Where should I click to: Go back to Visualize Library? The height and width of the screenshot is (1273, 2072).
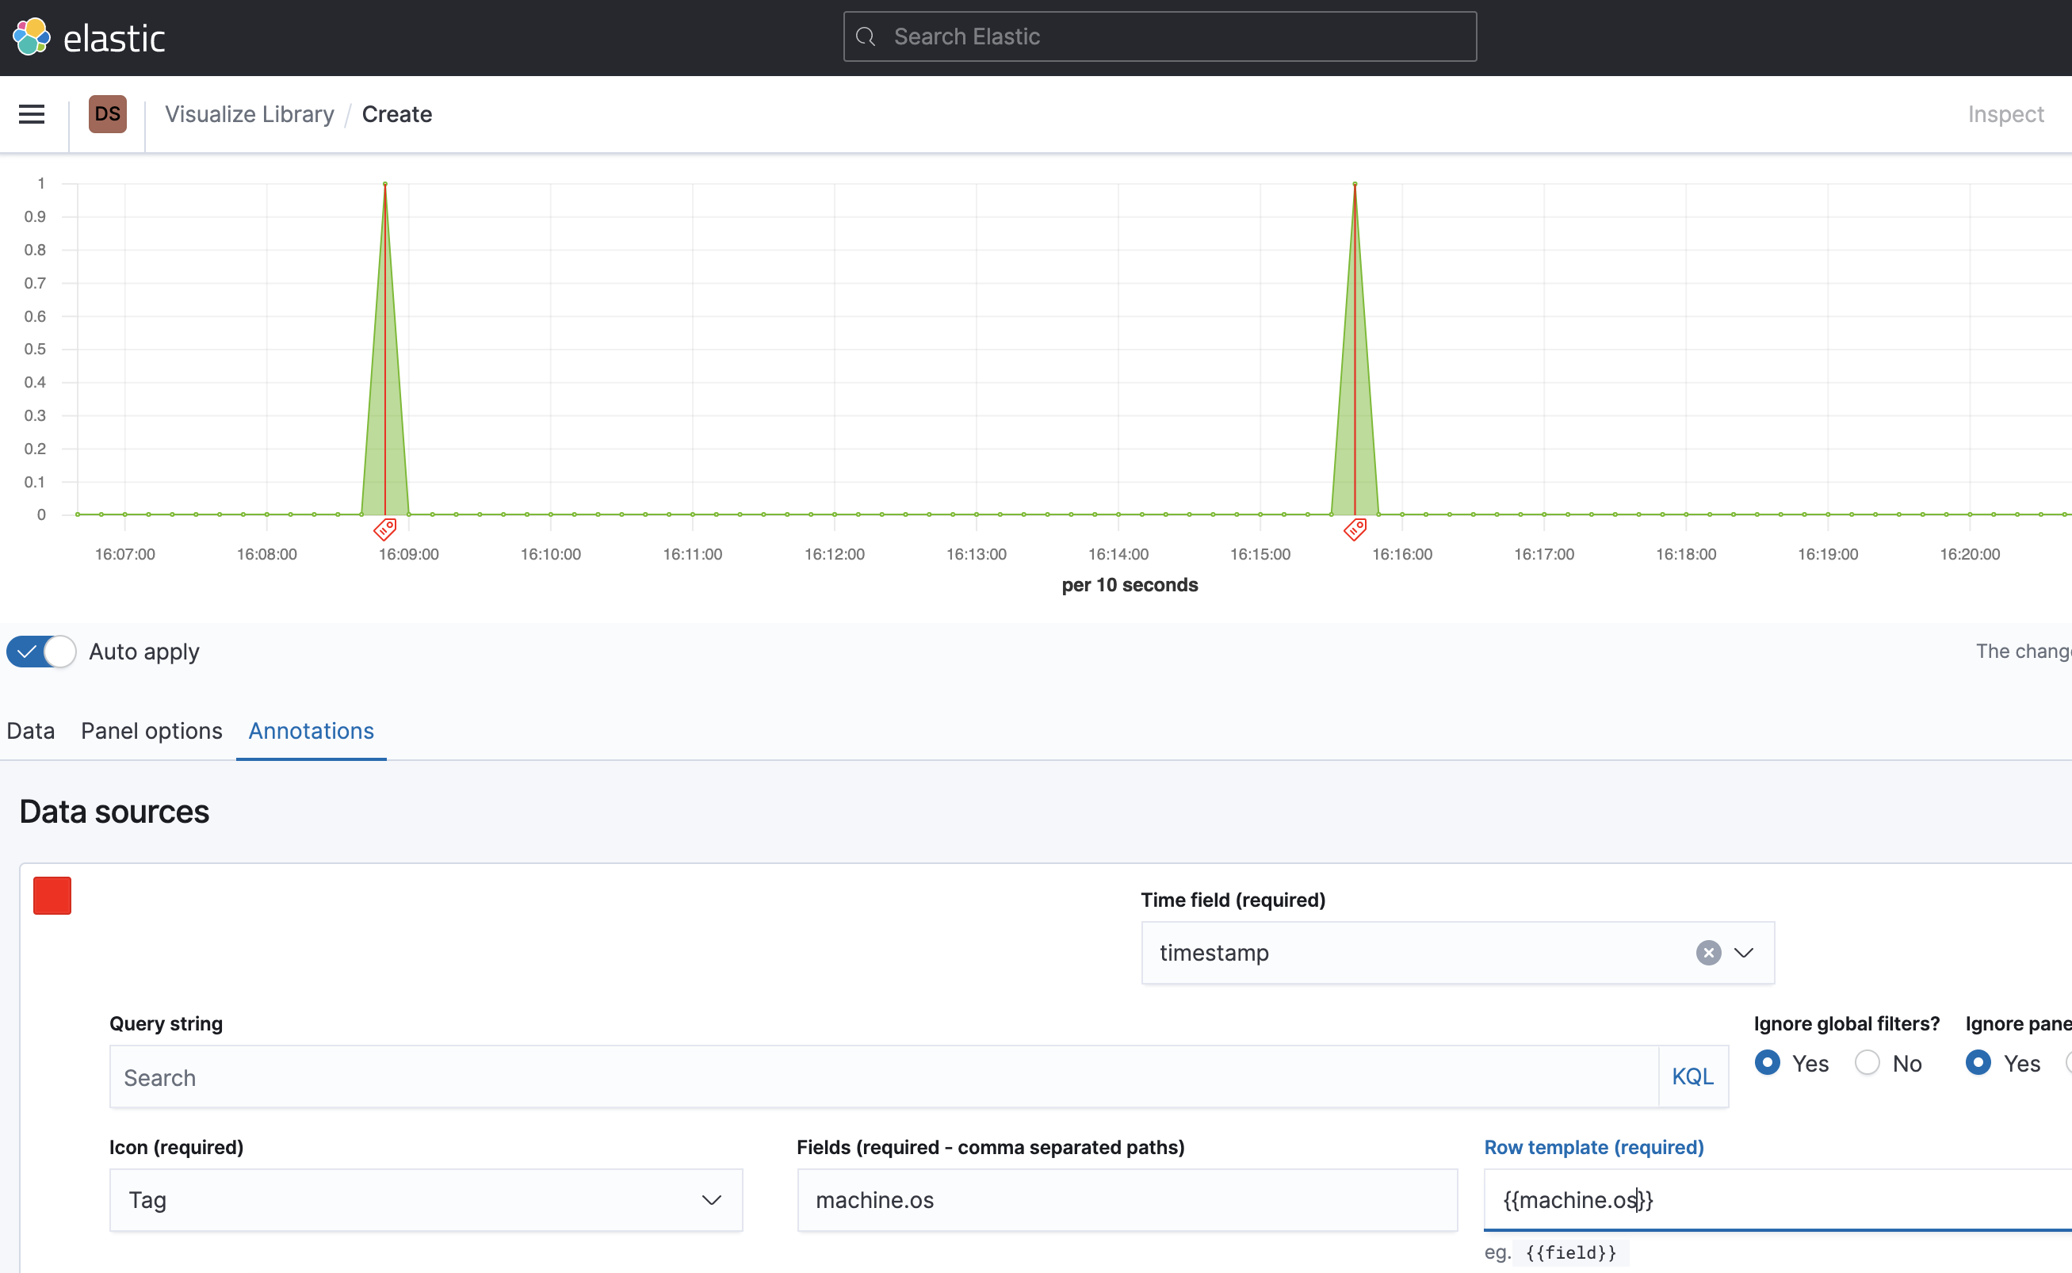[249, 113]
